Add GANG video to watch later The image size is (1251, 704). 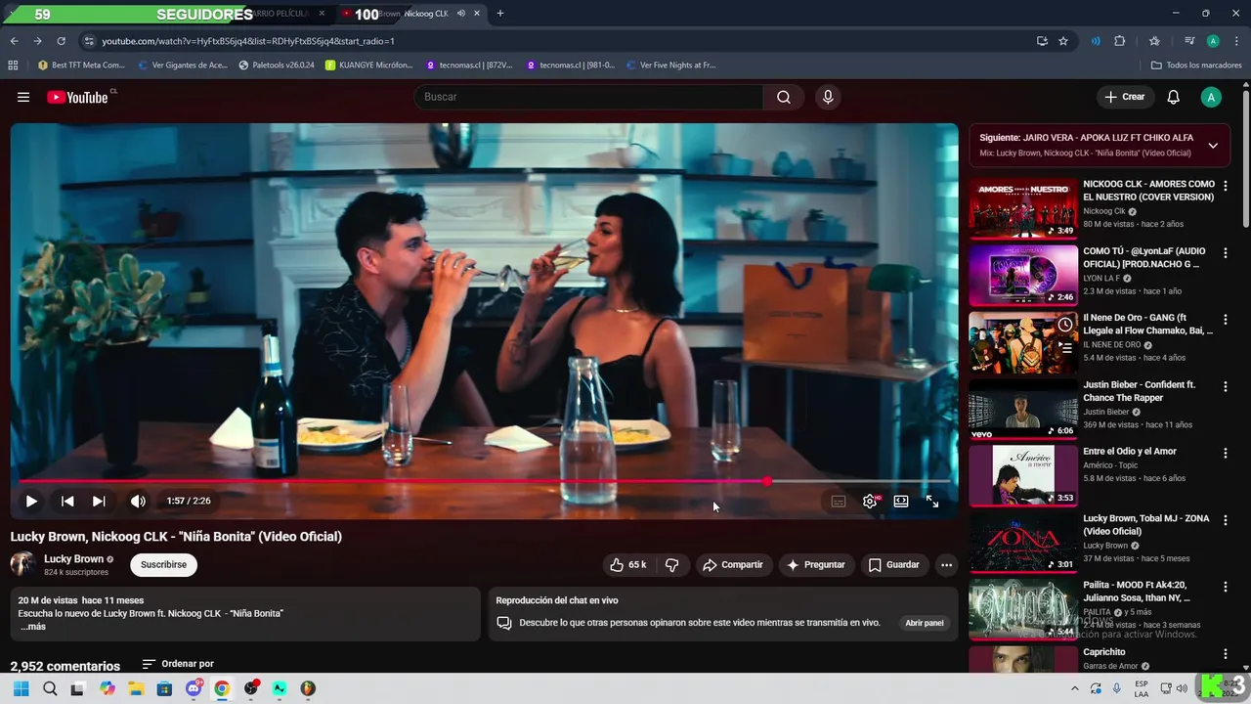pyautogui.click(x=1064, y=325)
